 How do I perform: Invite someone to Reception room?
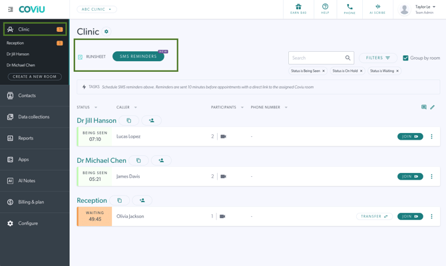pyautogui.click(x=142, y=200)
